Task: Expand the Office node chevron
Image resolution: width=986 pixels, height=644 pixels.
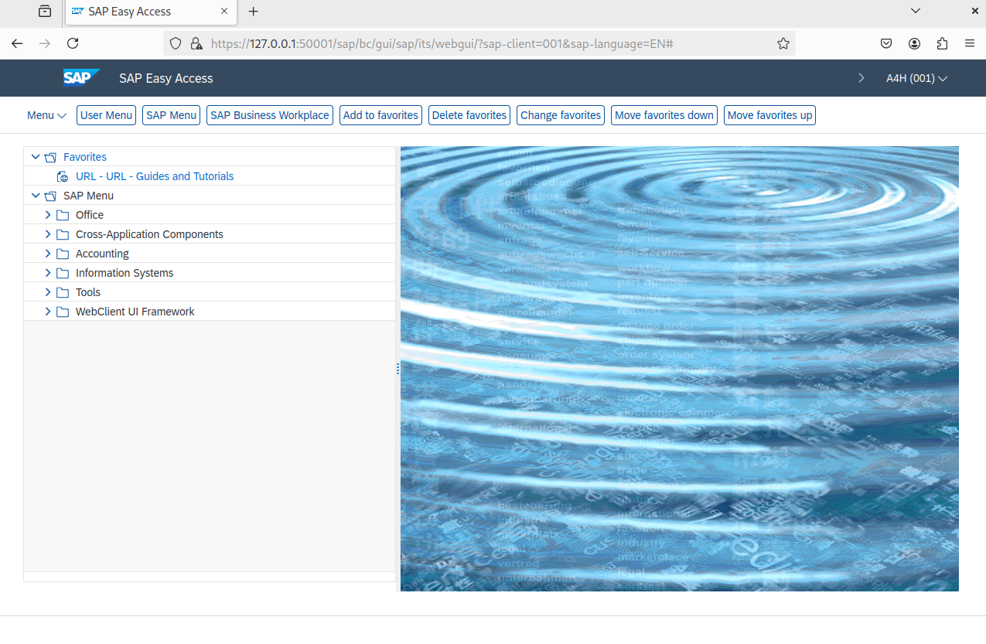Action: coord(48,215)
